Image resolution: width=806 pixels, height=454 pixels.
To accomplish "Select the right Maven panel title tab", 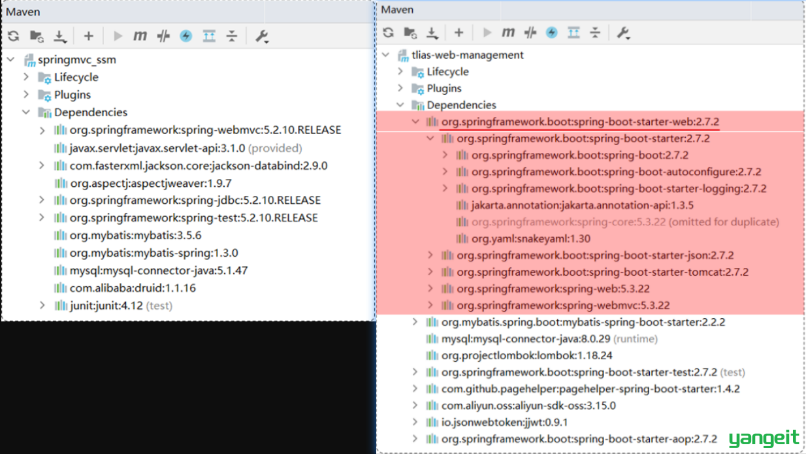I will (397, 9).
